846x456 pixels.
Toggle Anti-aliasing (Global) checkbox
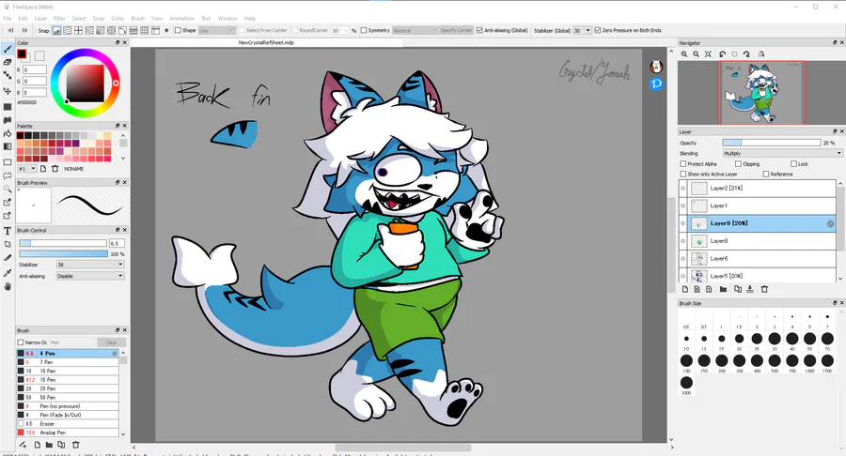[x=479, y=31]
